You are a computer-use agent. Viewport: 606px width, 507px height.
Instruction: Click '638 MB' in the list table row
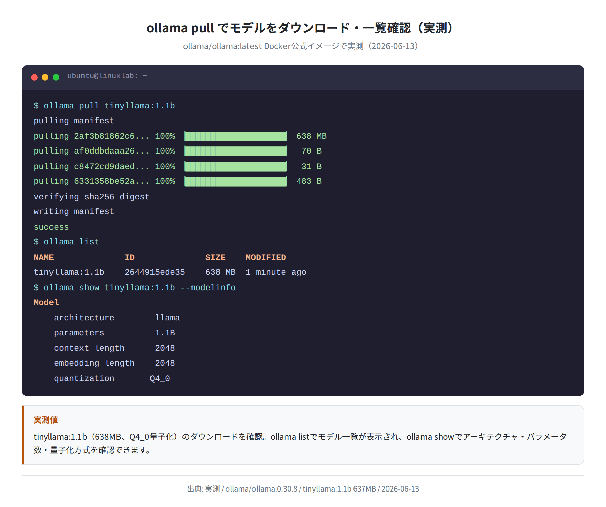tap(221, 272)
